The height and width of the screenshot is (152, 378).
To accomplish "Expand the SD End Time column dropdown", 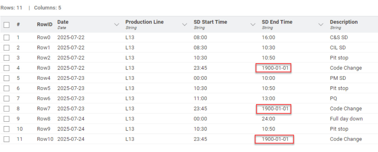I will click(321, 25).
